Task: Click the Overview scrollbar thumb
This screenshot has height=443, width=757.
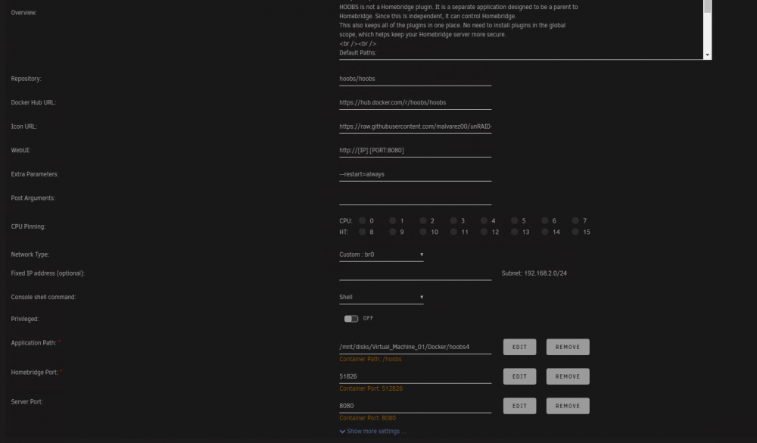Action: 707,6
